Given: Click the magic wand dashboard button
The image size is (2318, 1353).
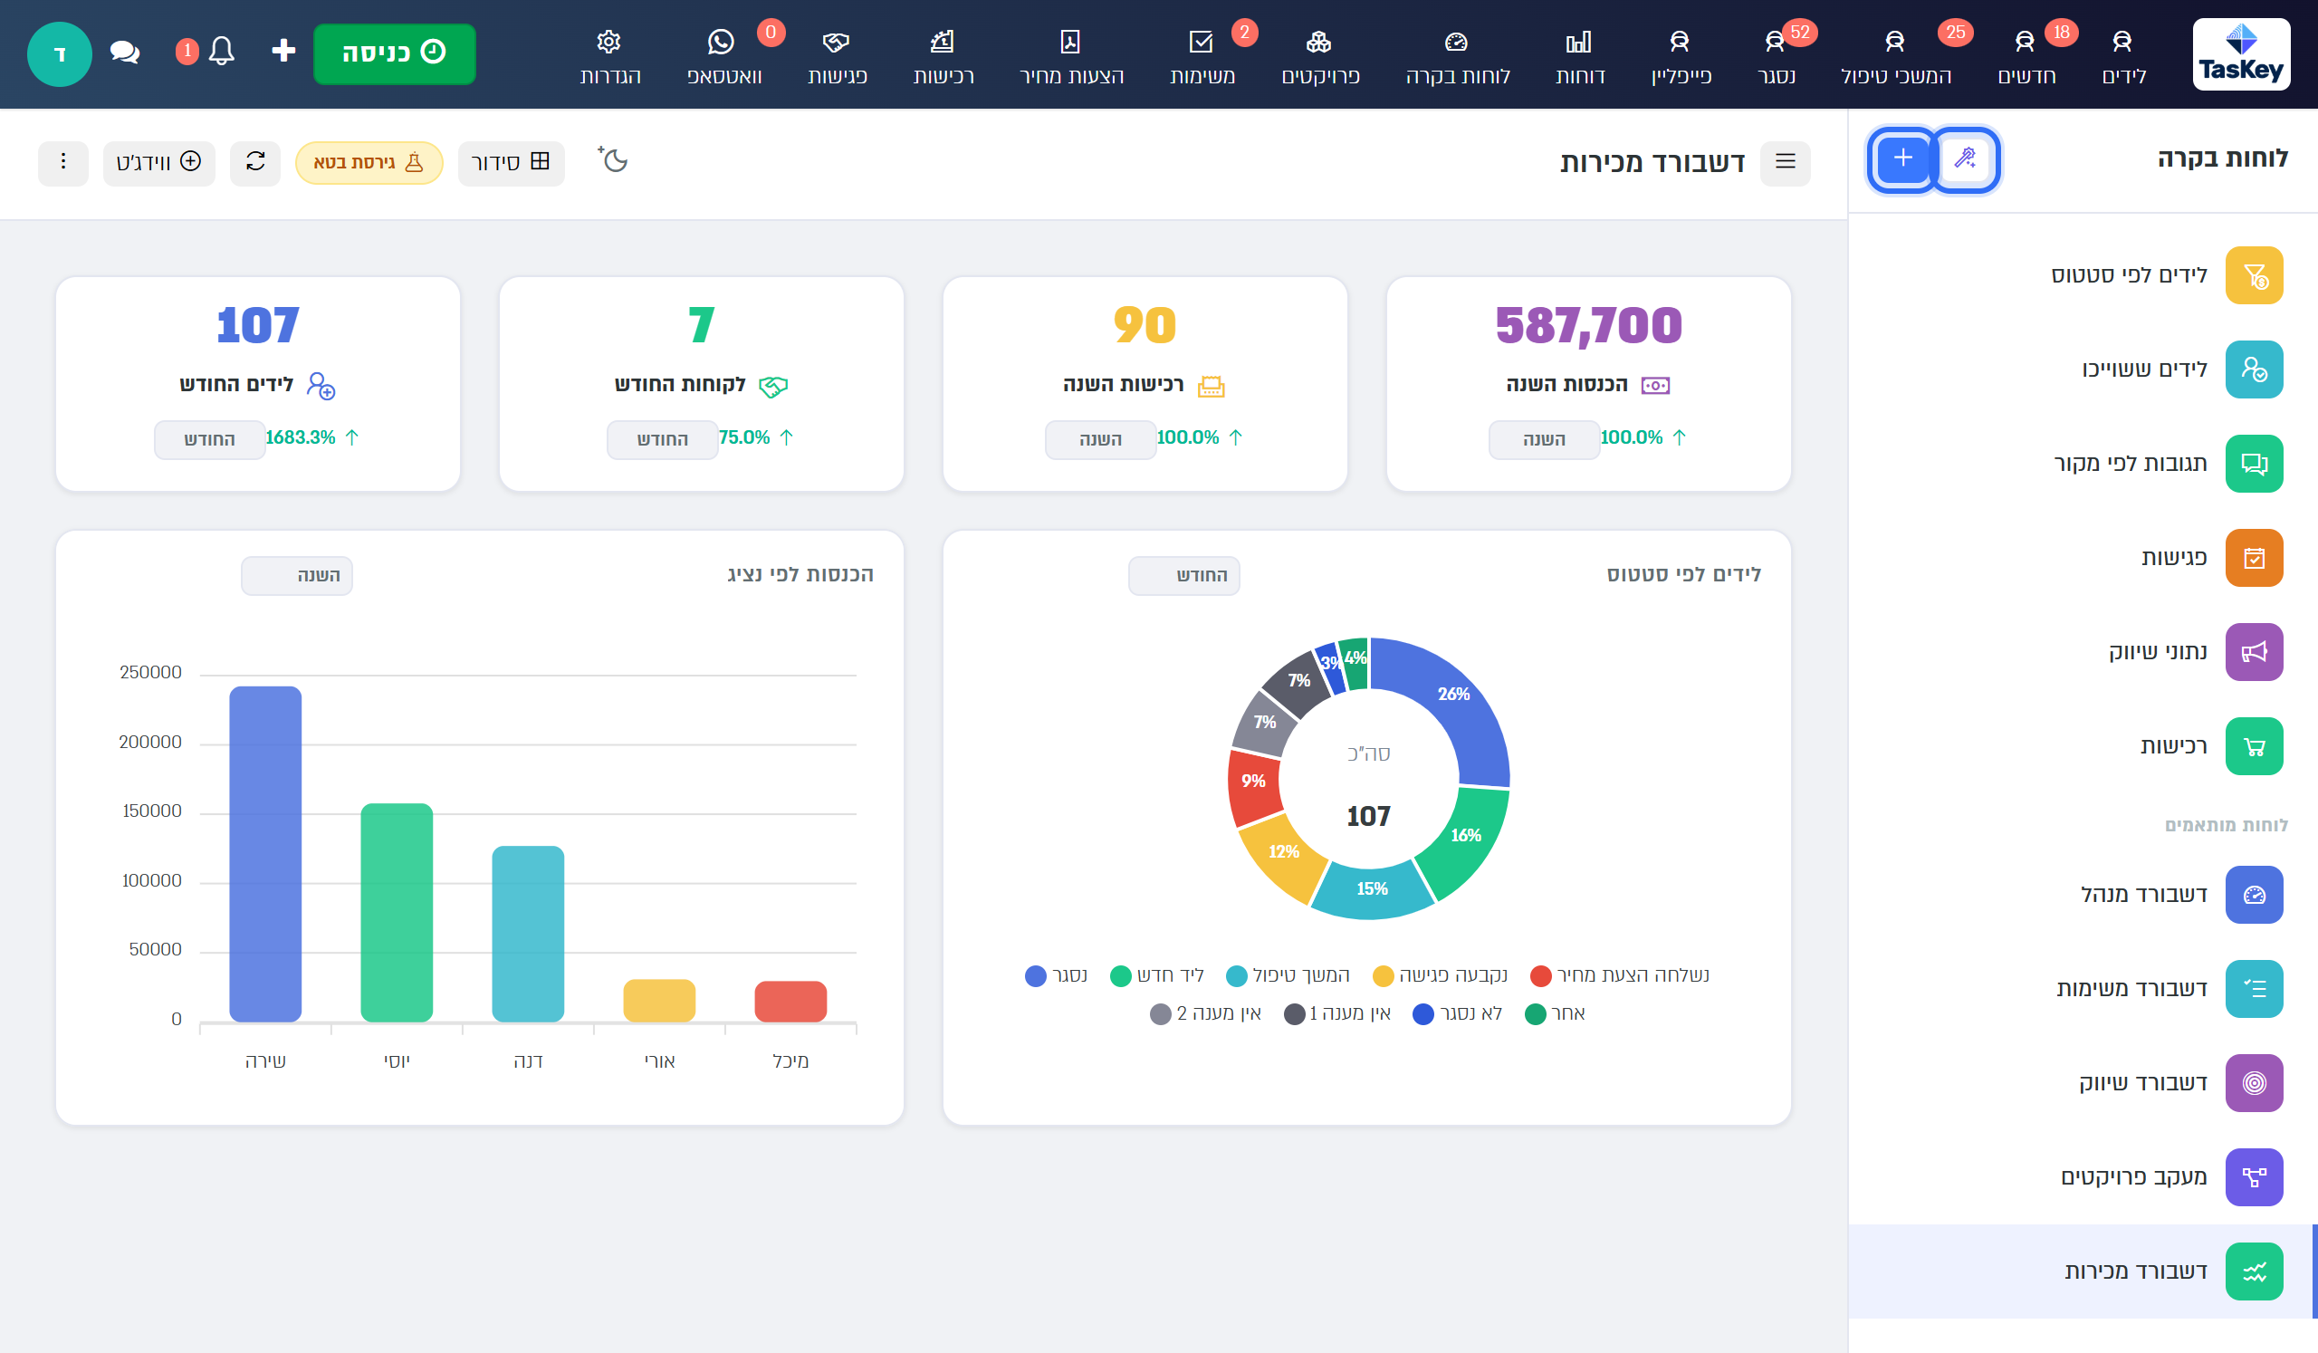Looking at the screenshot, I should coord(1965,160).
